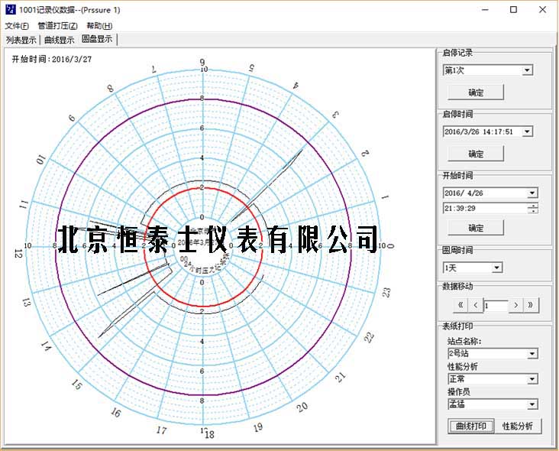Decrease time with the down spinner arrow
The height and width of the screenshot is (451, 559).
[x=533, y=210]
